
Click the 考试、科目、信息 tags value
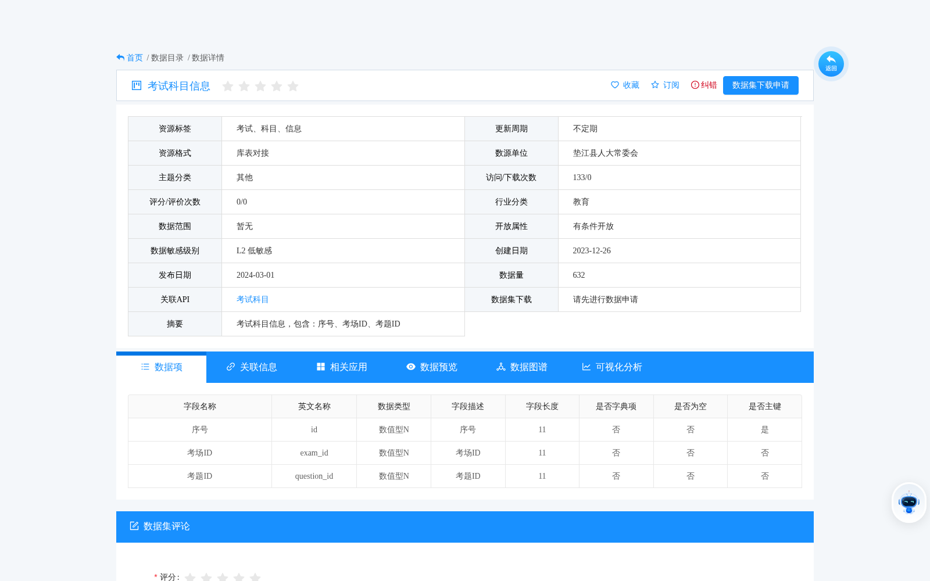tap(269, 129)
